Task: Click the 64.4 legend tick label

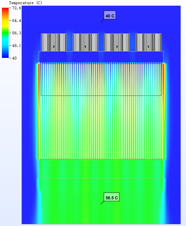Action: point(17,21)
